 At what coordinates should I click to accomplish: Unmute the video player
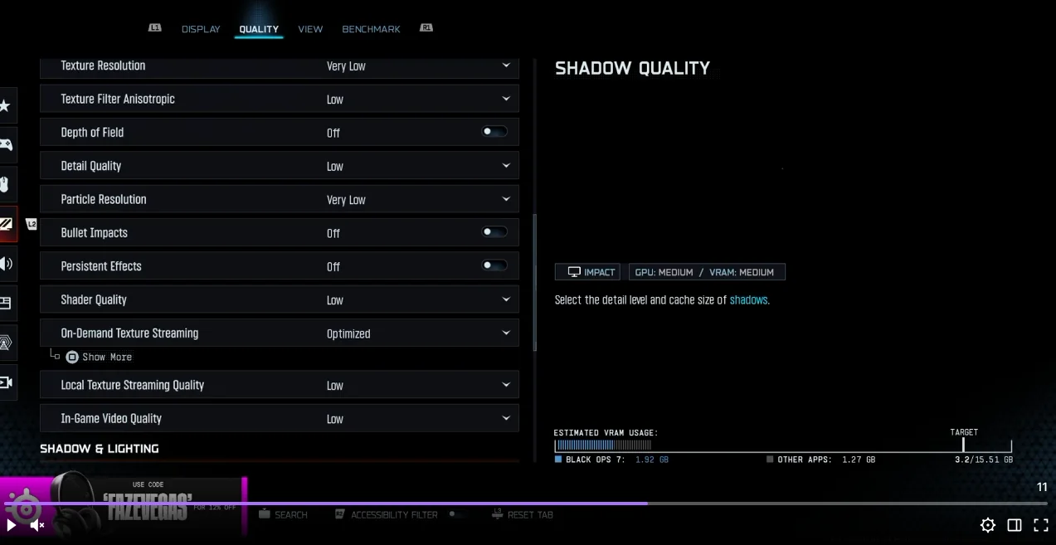pos(37,525)
